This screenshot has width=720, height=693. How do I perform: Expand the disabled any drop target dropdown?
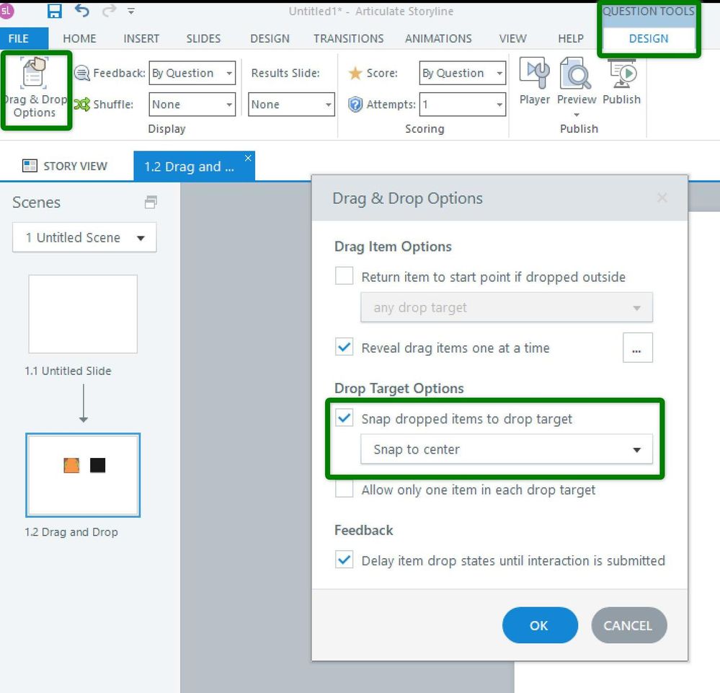[507, 307]
